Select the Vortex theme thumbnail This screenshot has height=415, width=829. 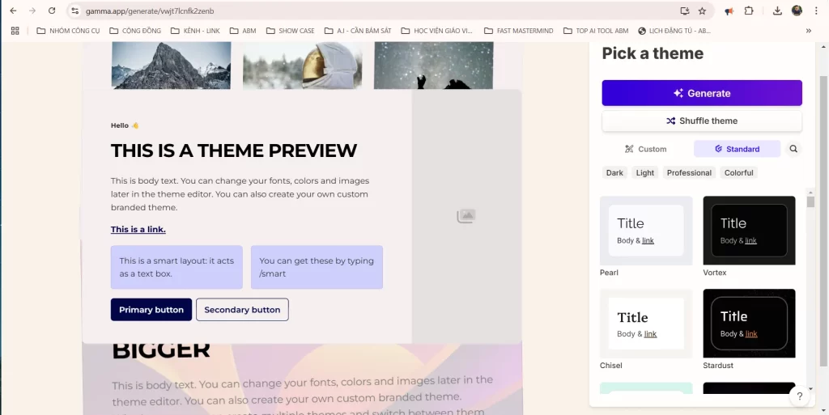point(749,230)
